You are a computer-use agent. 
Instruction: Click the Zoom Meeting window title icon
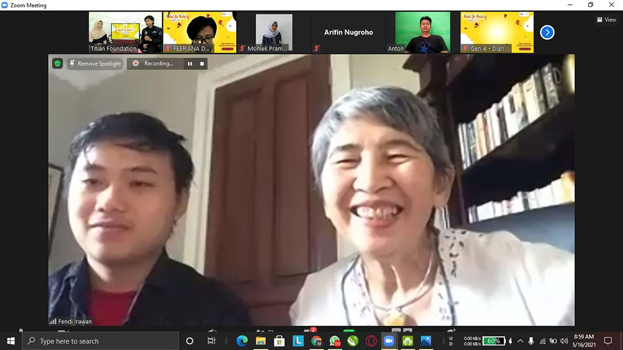(x=5, y=5)
